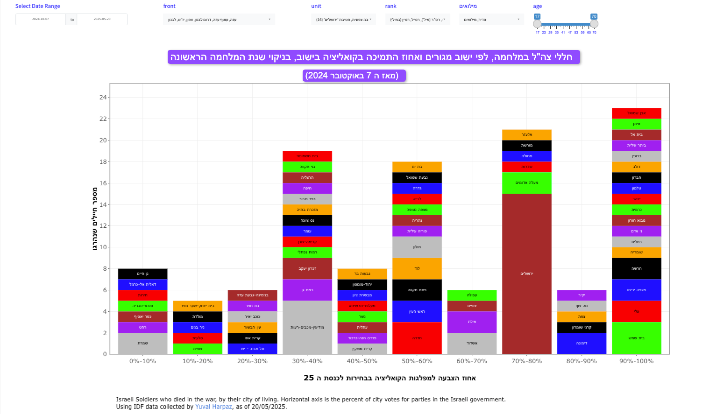Click the gray מודיעין-מכבים-רעות bar segment
The height and width of the screenshot is (414, 702).
pyautogui.click(x=307, y=327)
